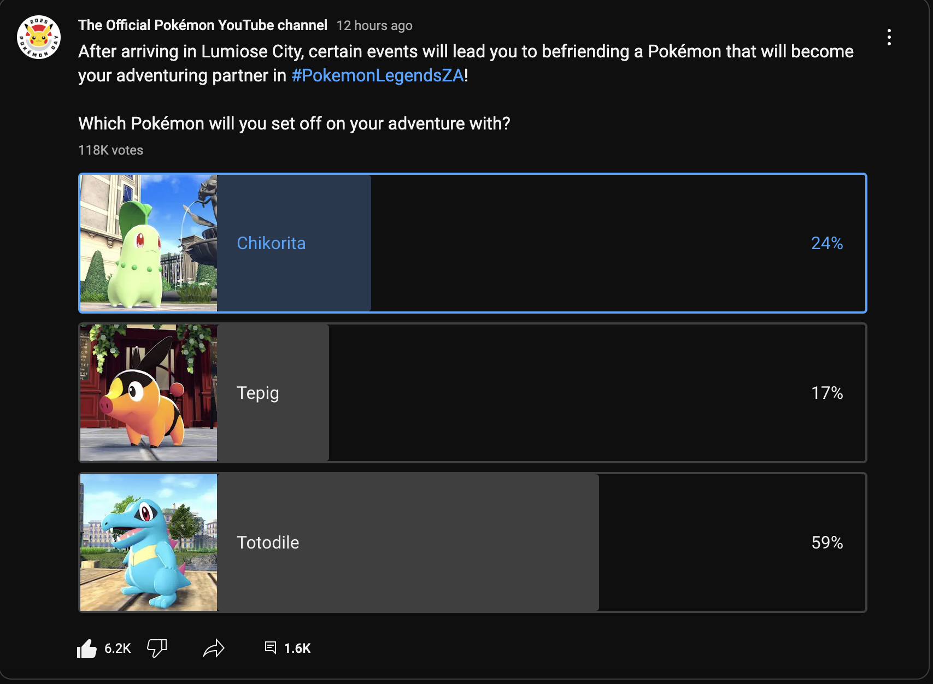Open comments via the comment icon

271,648
